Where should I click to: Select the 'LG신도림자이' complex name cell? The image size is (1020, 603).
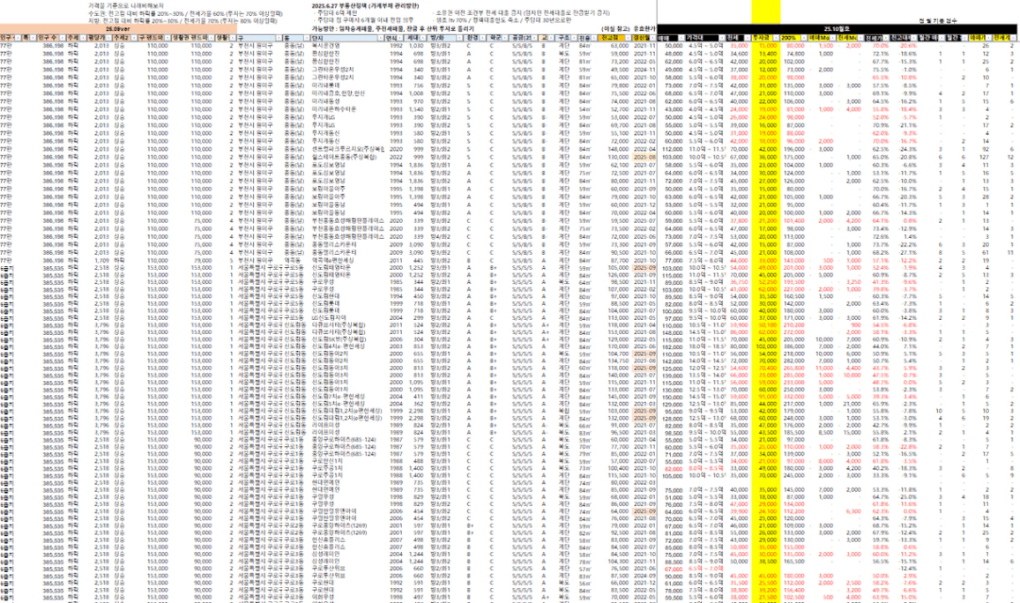pyautogui.click(x=347, y=319)
